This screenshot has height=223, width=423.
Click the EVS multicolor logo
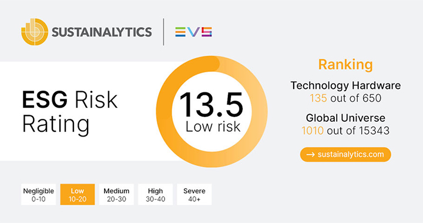pyautogui.click(x=193, y=32)
